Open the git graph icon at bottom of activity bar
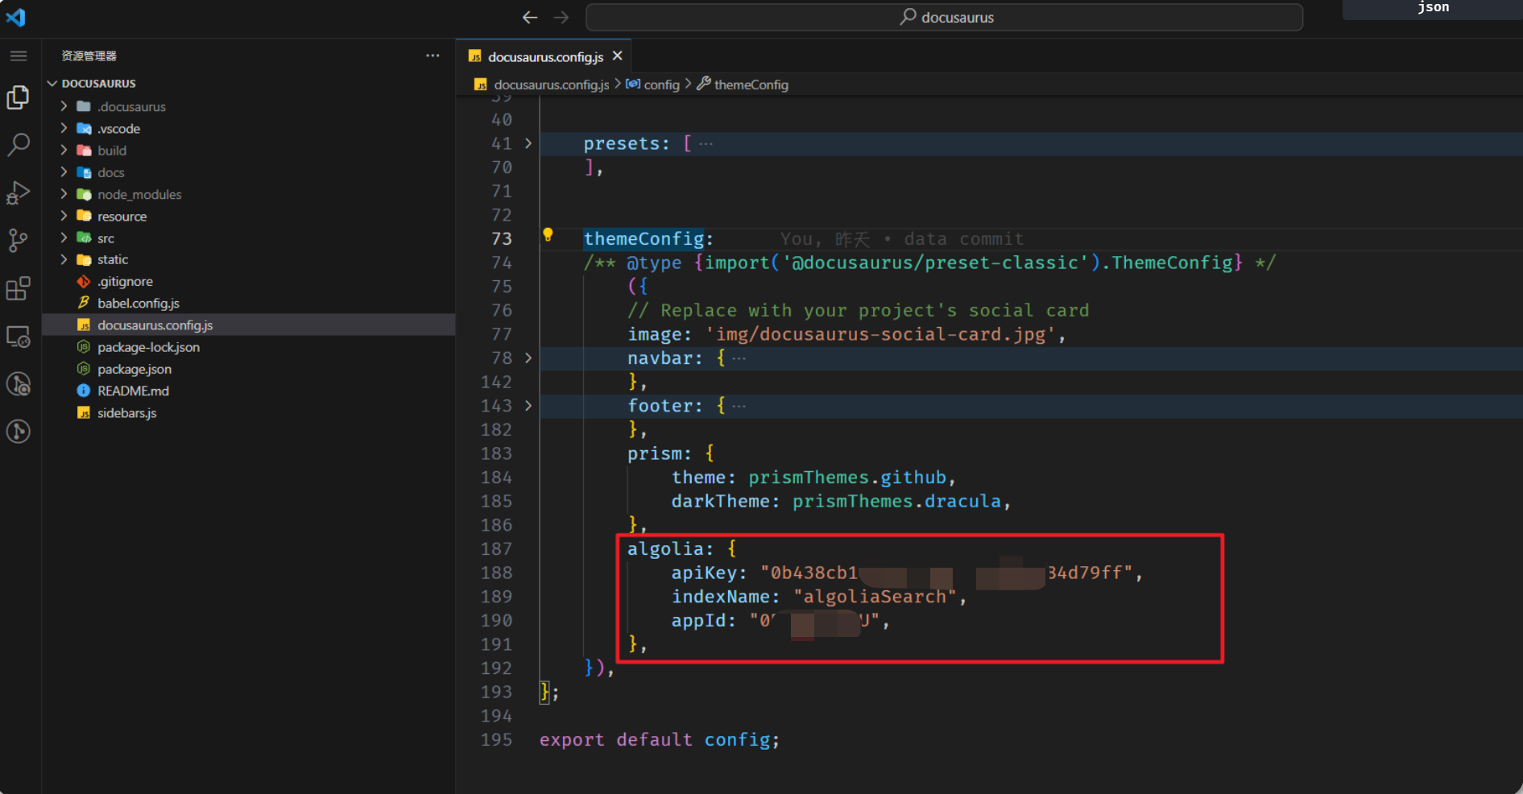The width and height of the screenshot is (1523, 794). [18, 432]
